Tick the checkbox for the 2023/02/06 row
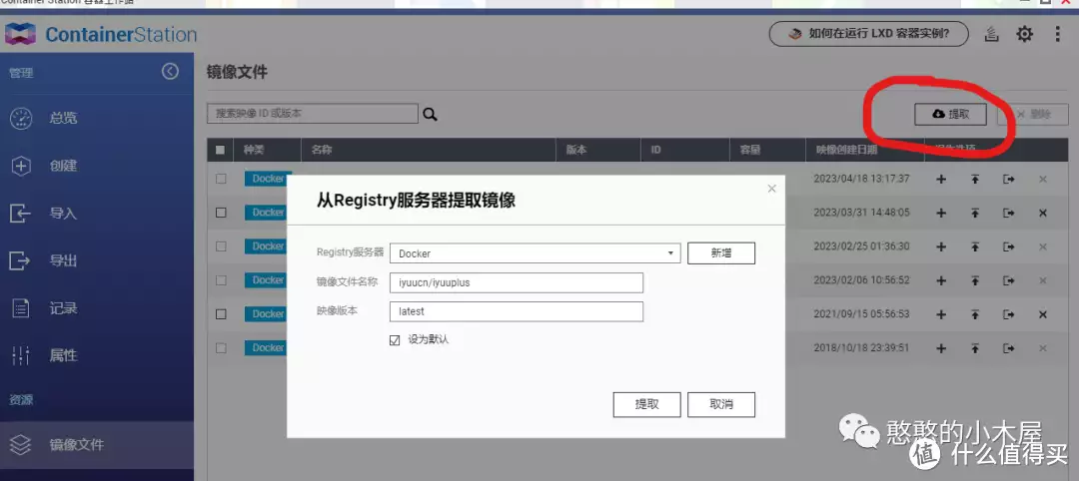The image size is (1079, 481). tap(221, 280)
